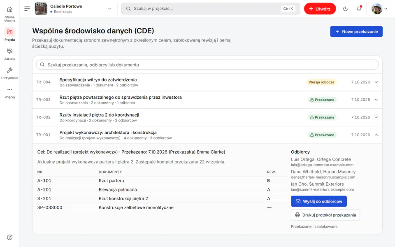The height and width of the screenshot is (247, 395).
Task: Click the Ctrl K shortcut hint
Action: [x=288, y=9]
